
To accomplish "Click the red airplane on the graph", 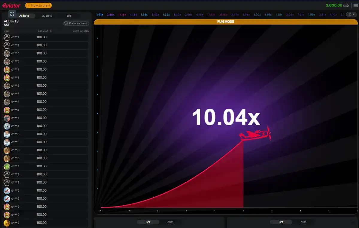I will (x=256, y=134).
